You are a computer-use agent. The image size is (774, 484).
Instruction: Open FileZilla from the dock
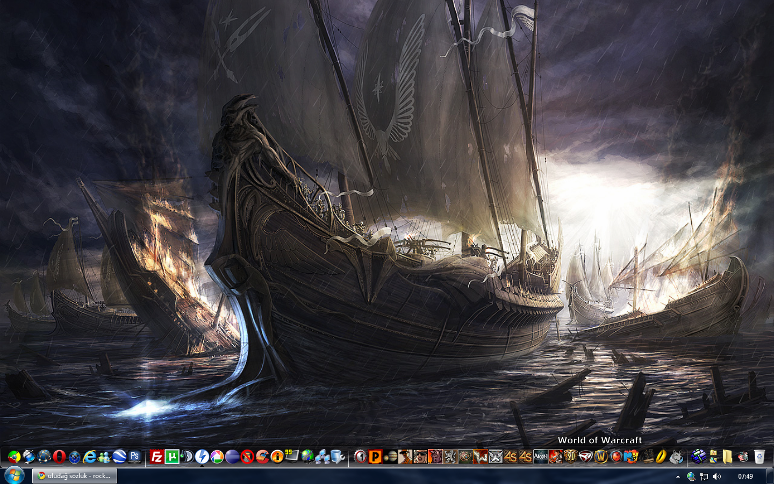(156, 457)
